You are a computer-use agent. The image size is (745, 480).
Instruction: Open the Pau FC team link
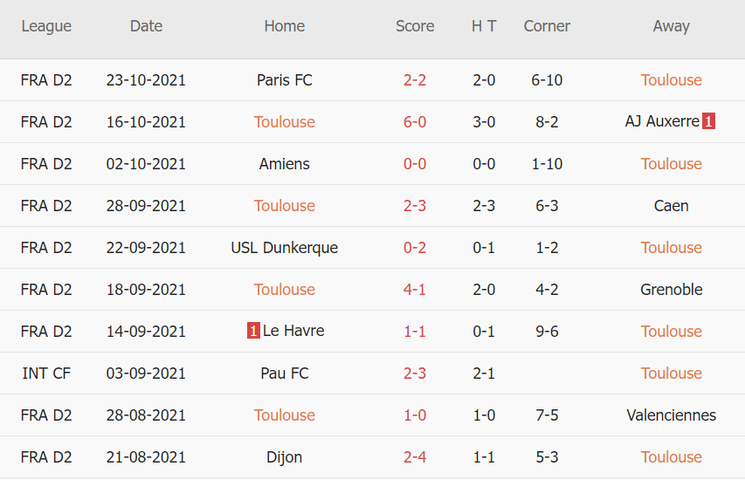click(x=285, y=374)
